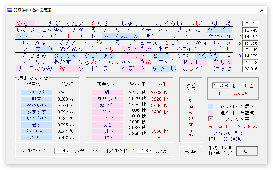
Task: Select 非常 in the 得意語句 list
Action: 37,99
